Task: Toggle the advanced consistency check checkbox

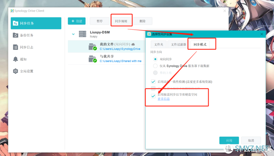Action: point(153,82)
